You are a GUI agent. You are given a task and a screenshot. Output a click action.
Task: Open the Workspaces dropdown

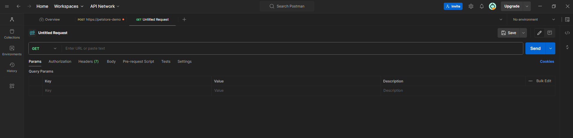(x=69, y=6)
